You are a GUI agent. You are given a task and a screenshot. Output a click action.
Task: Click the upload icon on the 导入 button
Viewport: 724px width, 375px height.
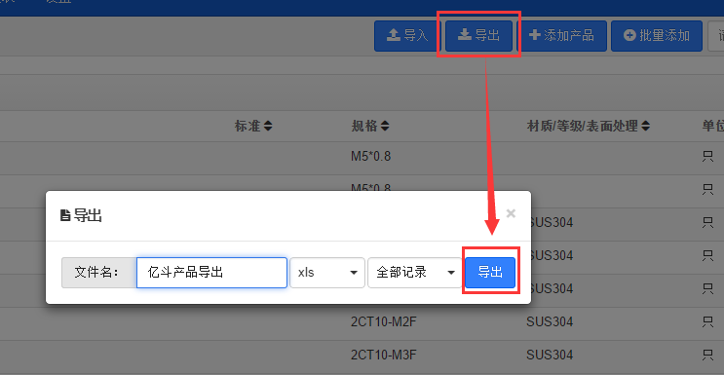pos(394,35)
